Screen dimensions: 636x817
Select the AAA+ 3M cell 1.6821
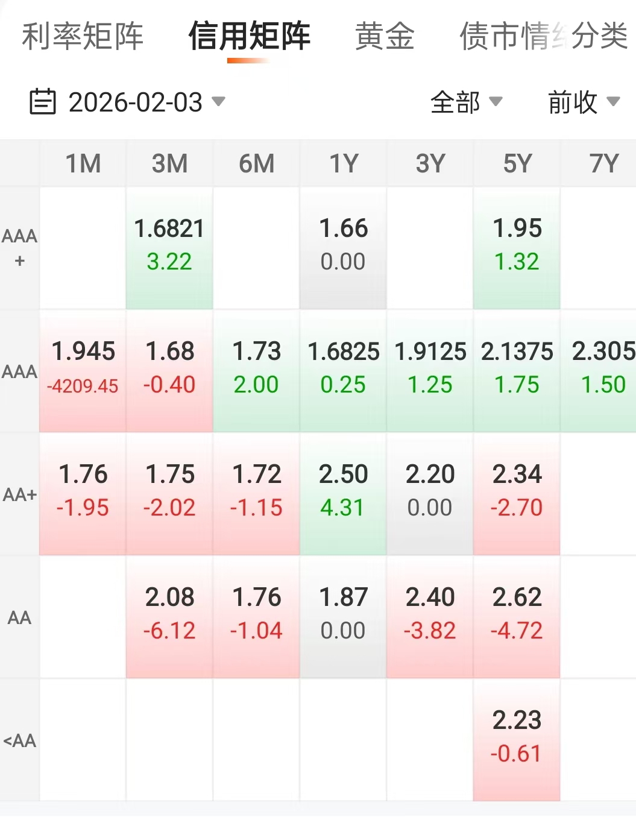pyautogui.click(x=169, y=248)
